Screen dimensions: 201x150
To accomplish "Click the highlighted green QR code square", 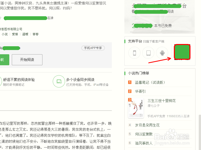I will 182,52.
